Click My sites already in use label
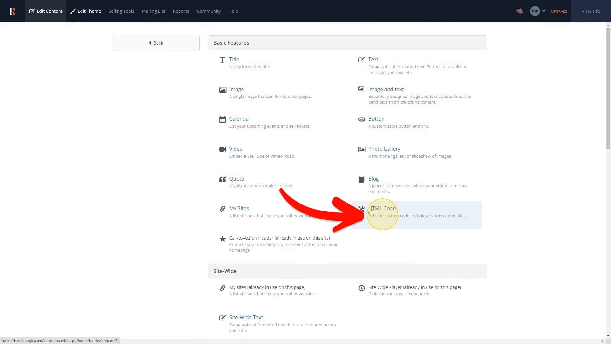 point(267,287)
